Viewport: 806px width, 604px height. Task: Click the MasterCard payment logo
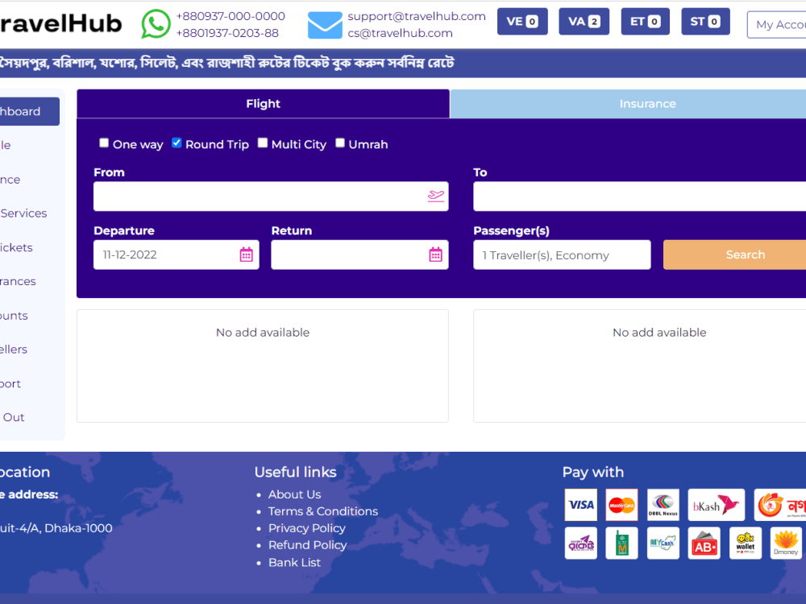(622, 505)
